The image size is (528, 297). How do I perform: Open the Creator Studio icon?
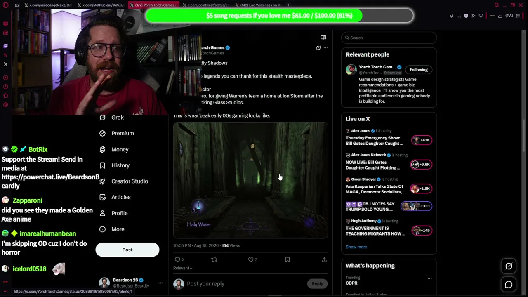click(x=102, y=181)
